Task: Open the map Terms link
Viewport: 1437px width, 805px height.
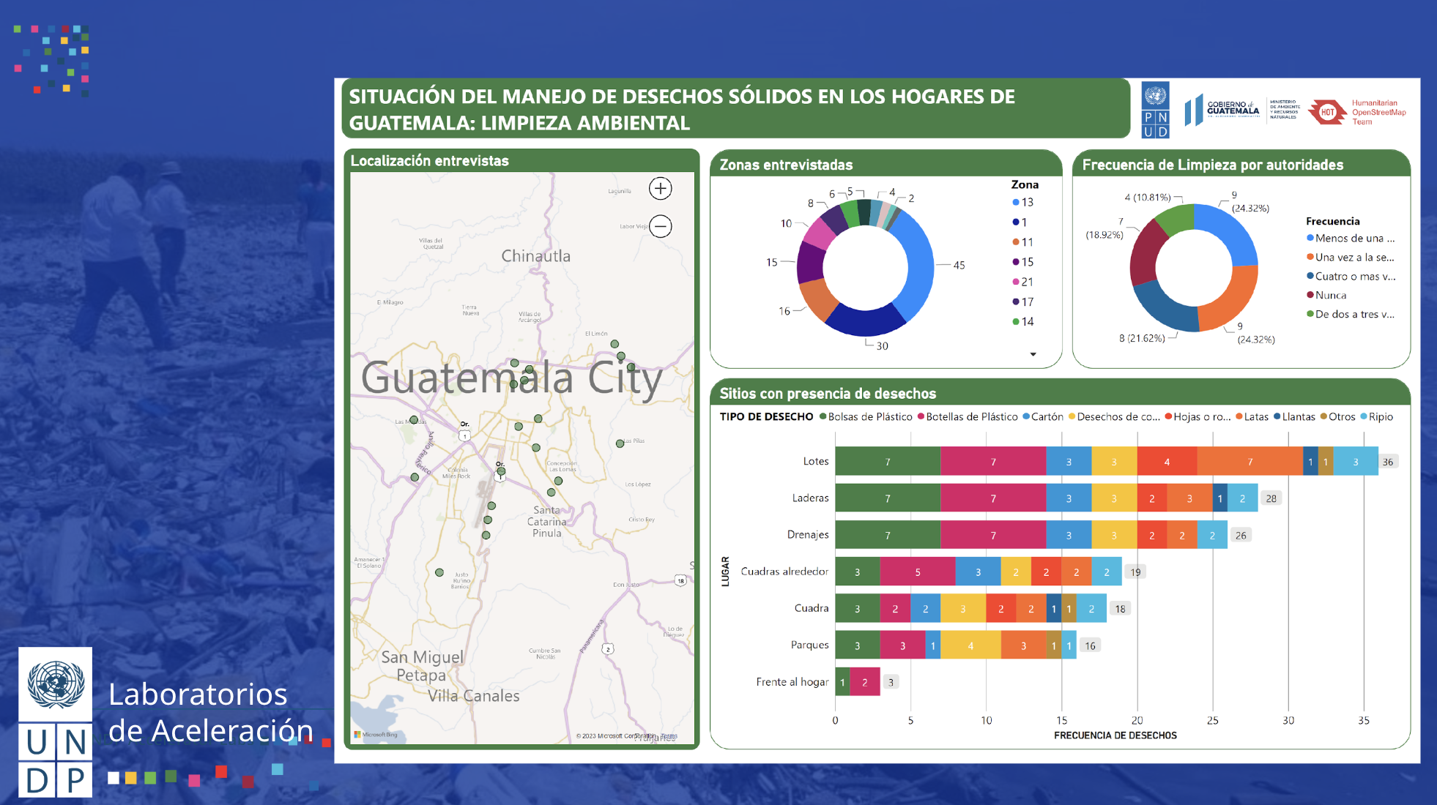Action: pos(669,736)
